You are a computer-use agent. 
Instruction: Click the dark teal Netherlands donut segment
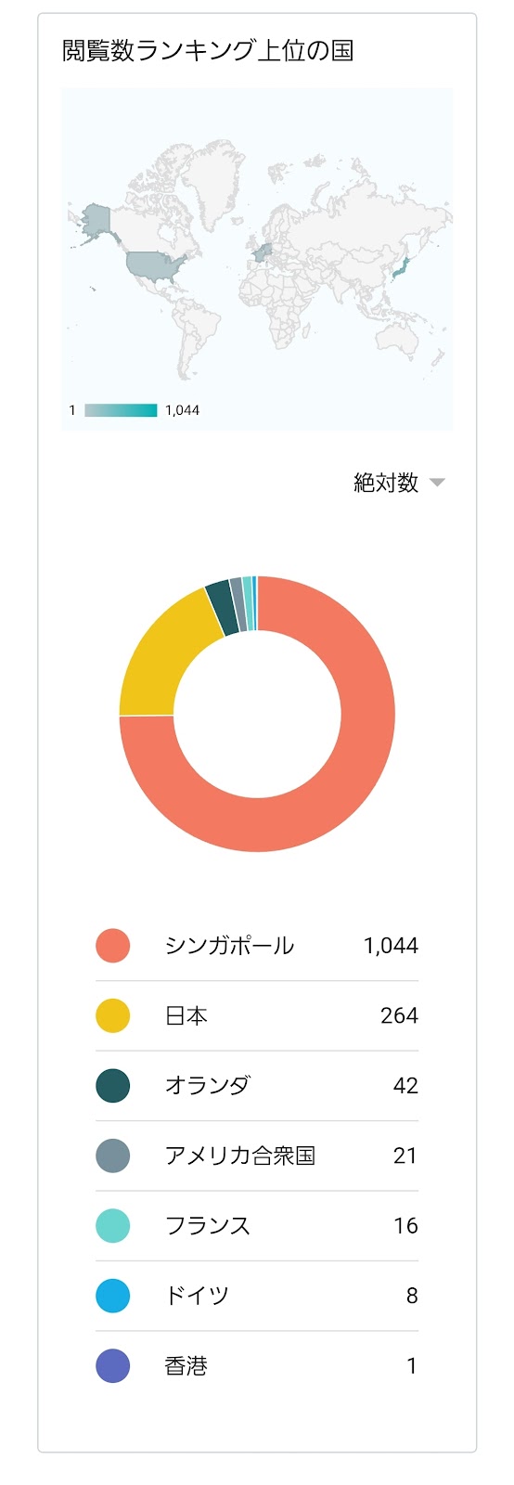point(221,607)
